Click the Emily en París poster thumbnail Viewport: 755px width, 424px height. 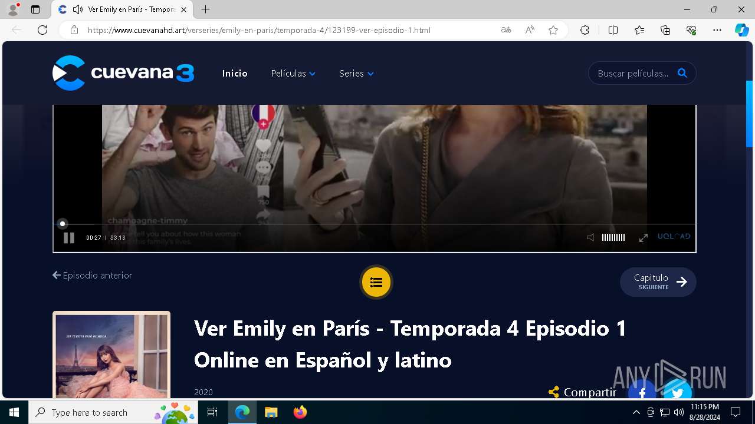[111, 355]
